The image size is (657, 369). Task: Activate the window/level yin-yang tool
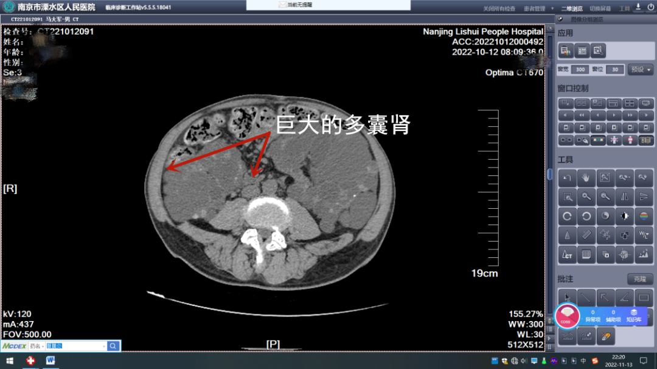[x=605, y=216]
